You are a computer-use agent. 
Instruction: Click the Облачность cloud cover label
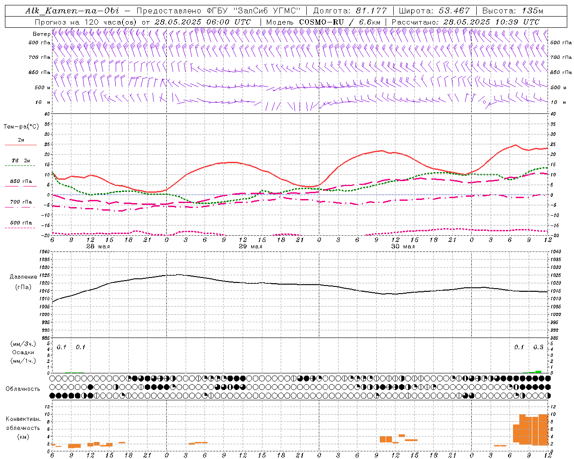click(23, 389)
